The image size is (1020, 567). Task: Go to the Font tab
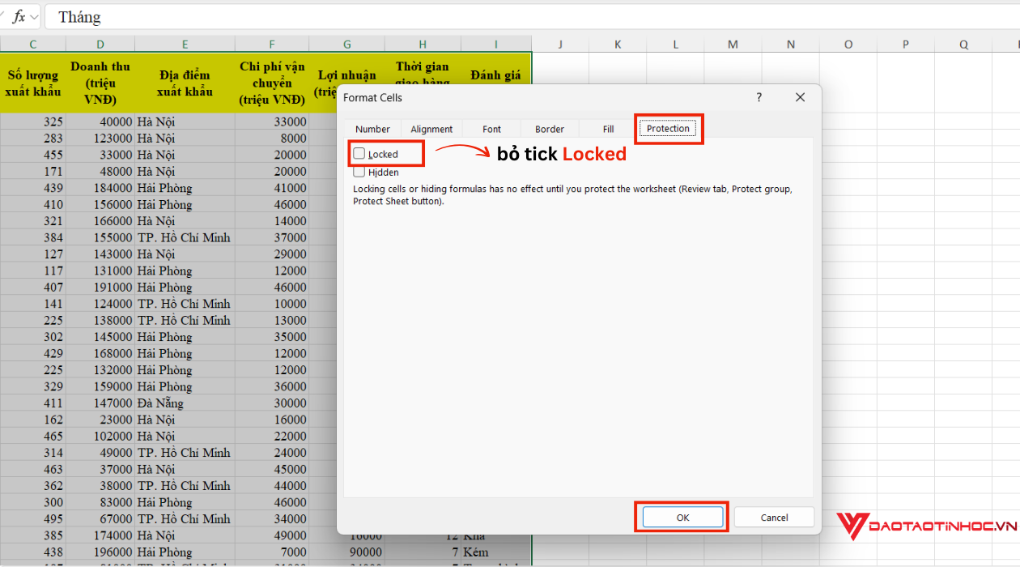click(x=492, y=129)
